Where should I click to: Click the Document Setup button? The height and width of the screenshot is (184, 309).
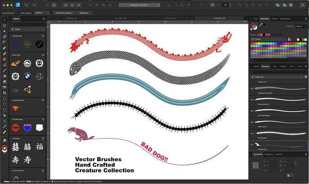click(x=64, y=13)
